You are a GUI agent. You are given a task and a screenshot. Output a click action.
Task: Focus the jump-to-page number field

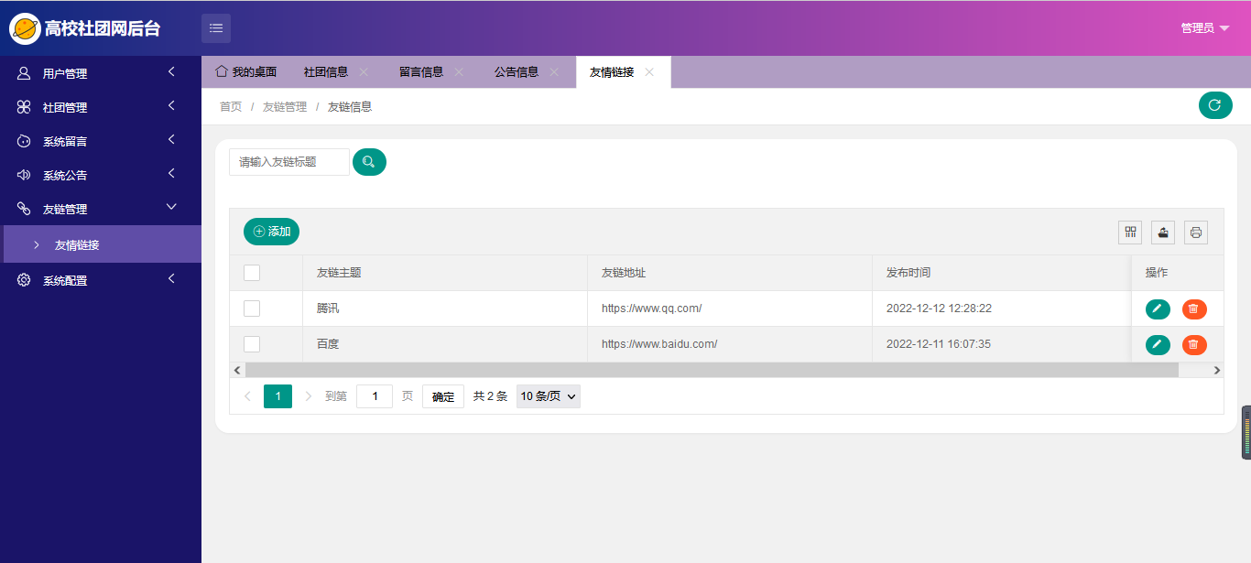coord(375,396)
